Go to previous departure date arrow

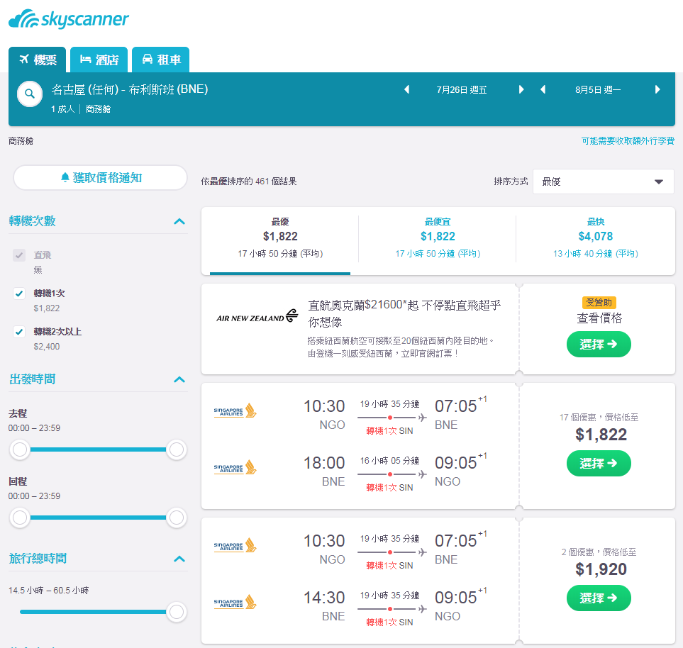(407, 90)
